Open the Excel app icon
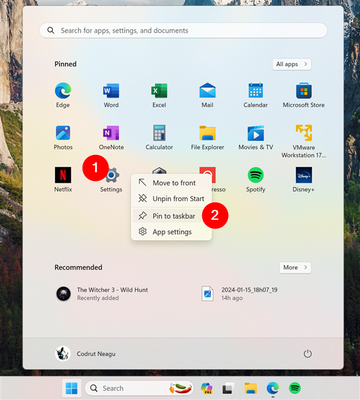 159,95
